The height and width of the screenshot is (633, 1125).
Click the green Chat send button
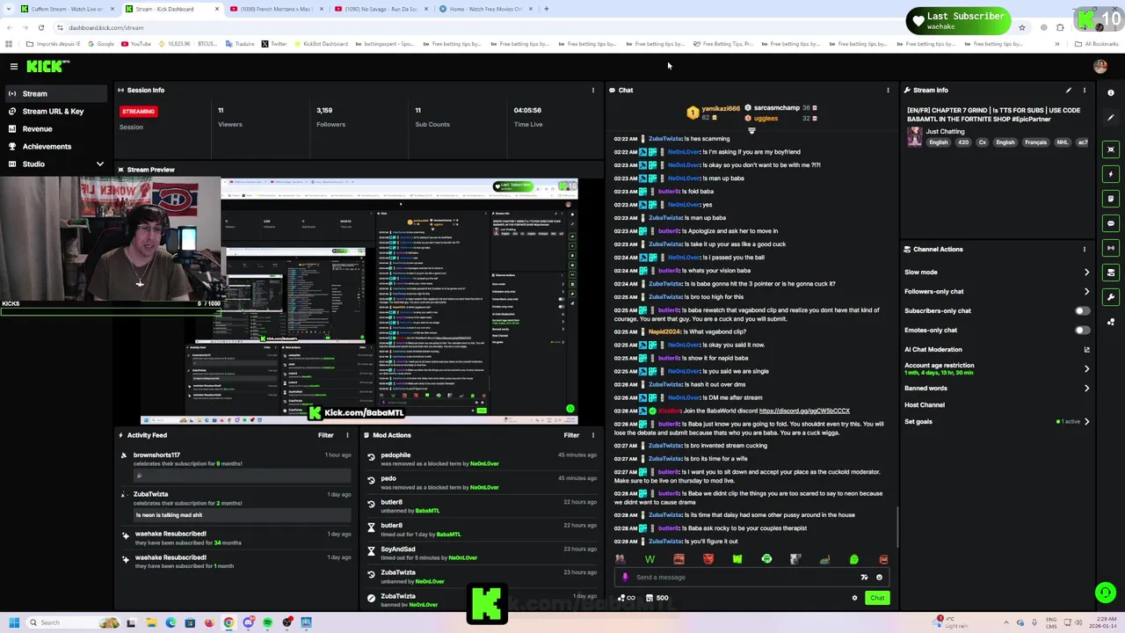877,598
